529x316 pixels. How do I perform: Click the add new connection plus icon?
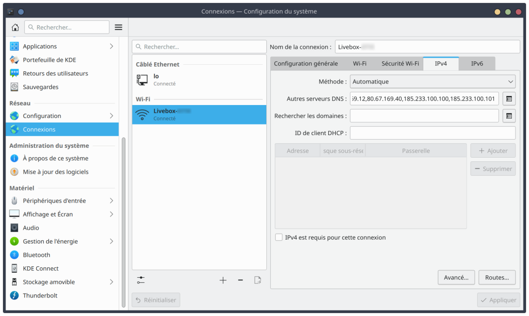(223, 280)
